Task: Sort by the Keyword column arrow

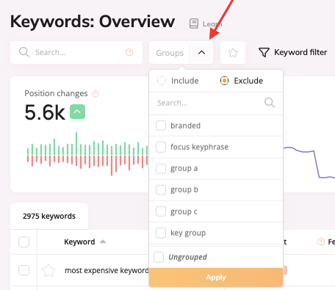Action: [103, 242]
